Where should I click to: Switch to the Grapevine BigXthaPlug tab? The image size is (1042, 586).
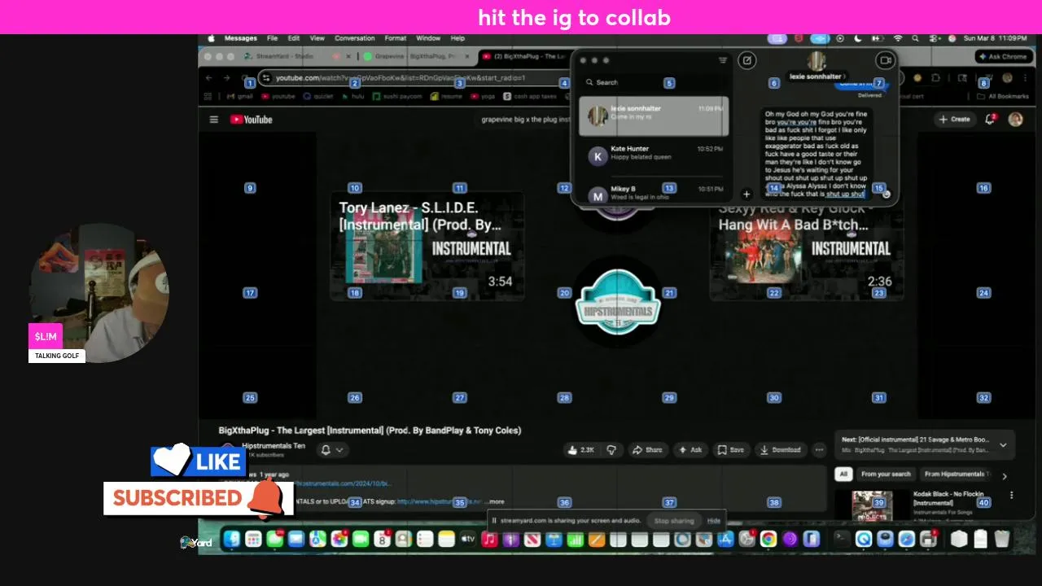pyautogui.click(x=414, y=57)
